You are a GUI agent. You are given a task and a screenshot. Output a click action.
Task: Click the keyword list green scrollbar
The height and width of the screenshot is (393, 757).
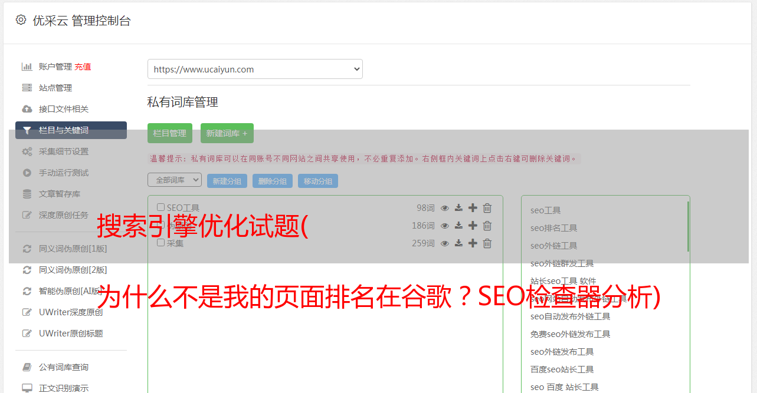pyautogui.click(x=688, y=227)
